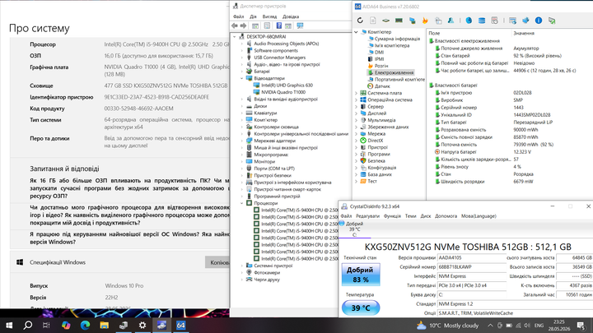Click the 39 °C temperature button
Viewport: 593px width, 333px height.
361,308
